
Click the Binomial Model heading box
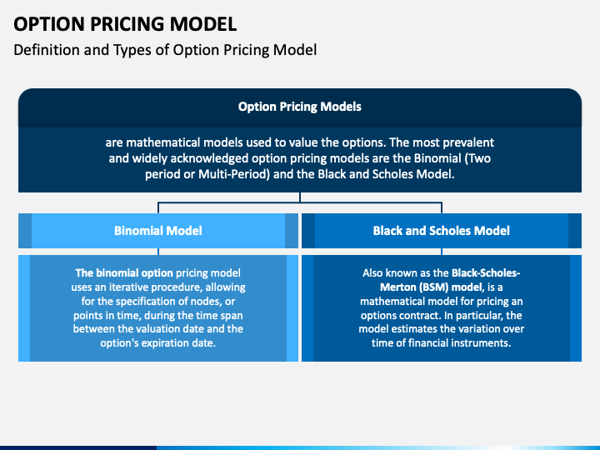tap(158, 231)
